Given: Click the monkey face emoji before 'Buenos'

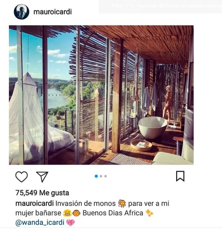Looking at the screenshot, I should 76,213.
